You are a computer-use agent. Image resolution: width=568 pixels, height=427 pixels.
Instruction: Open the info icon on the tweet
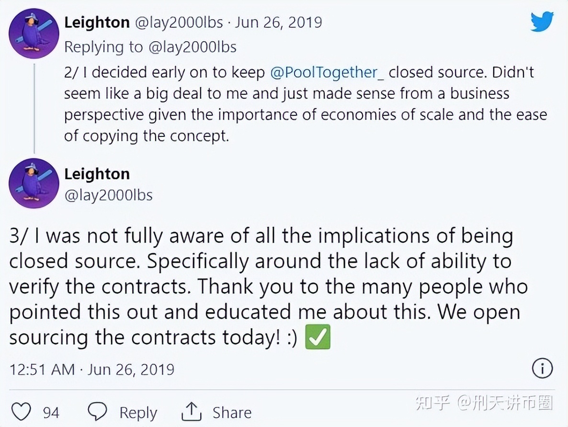[x=542, y=369]
